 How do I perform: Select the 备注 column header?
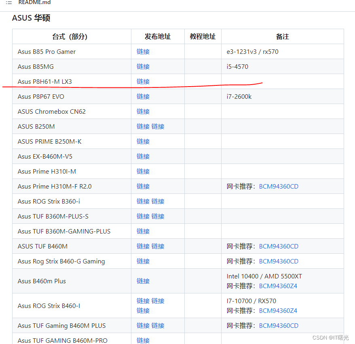(x=282, y=36)
